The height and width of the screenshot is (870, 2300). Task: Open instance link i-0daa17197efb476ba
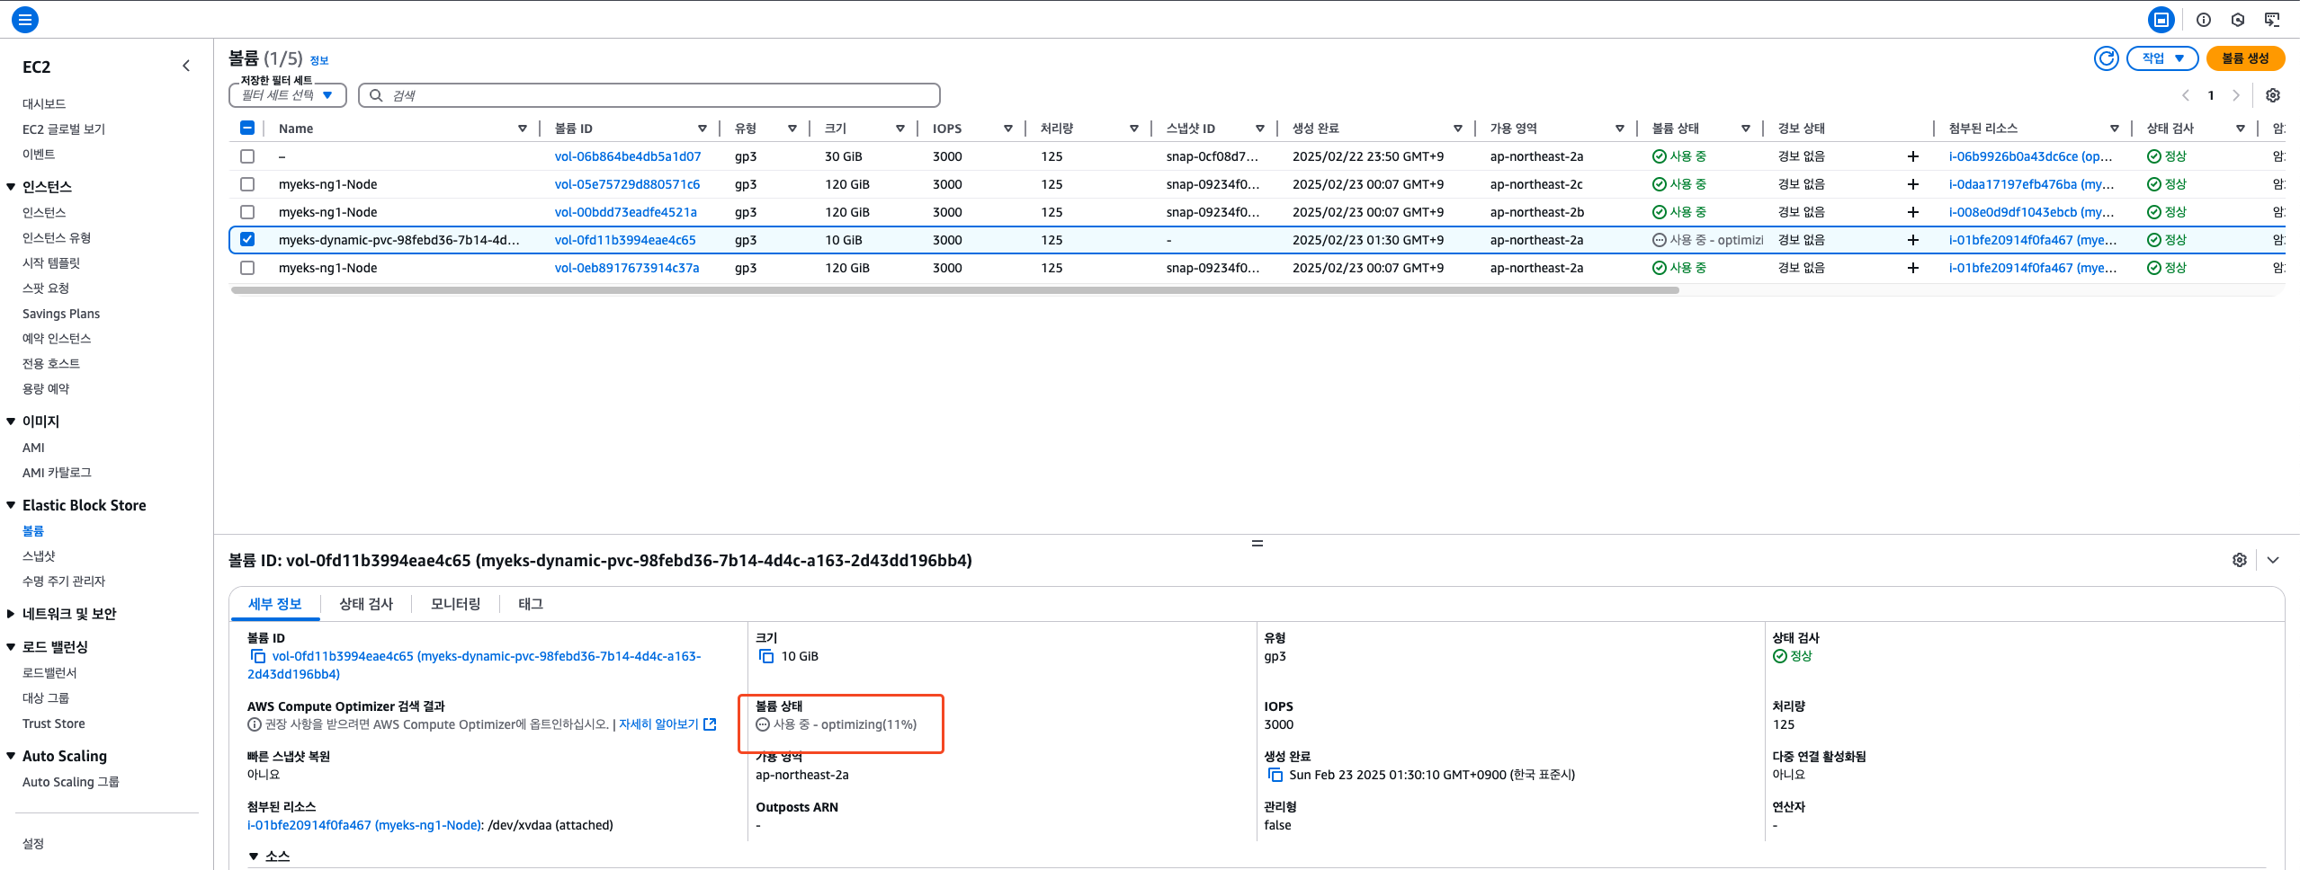[2032, 184]
